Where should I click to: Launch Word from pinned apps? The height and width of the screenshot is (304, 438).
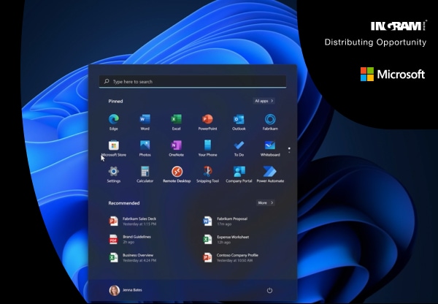tap(145, 120)
